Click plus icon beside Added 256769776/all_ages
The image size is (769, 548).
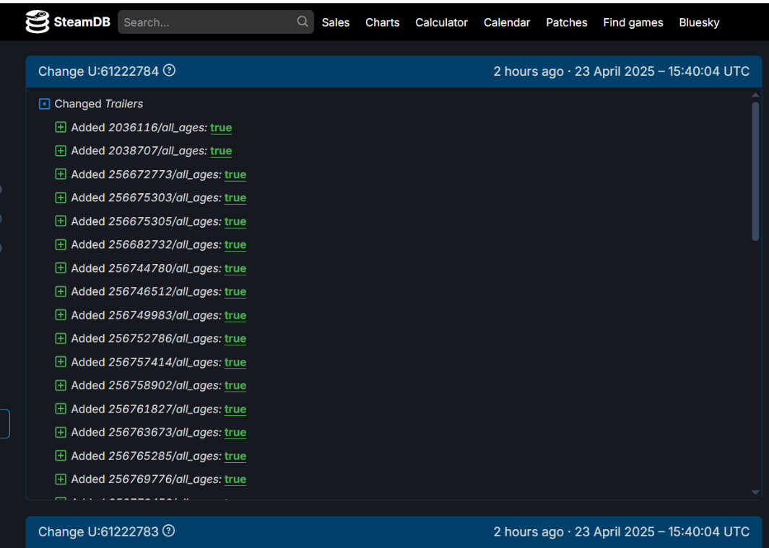pos(61,479)
